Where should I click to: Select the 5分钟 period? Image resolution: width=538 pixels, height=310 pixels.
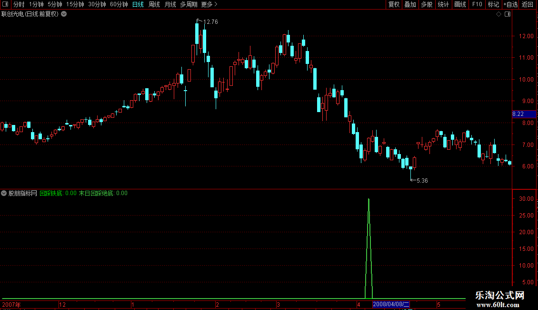click(55, 4)
